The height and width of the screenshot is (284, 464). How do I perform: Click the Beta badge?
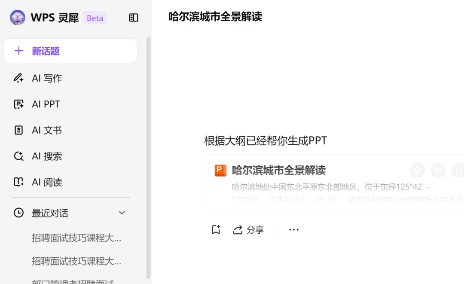coord(95,18)
